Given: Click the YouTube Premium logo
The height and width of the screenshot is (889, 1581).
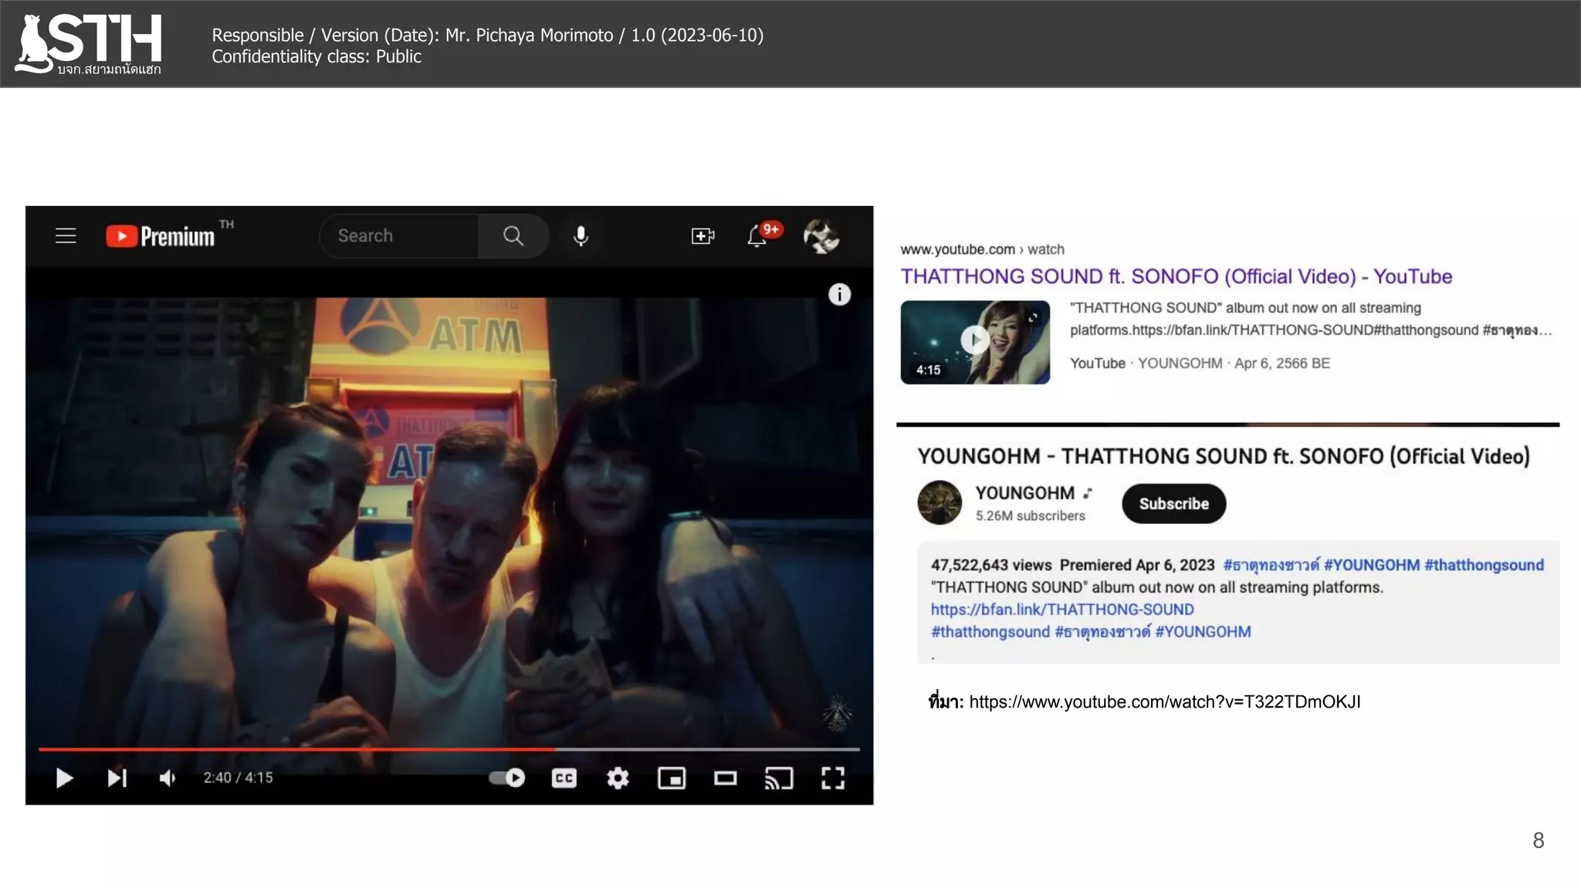Looking at the screenshot, I should coord(161,236).
